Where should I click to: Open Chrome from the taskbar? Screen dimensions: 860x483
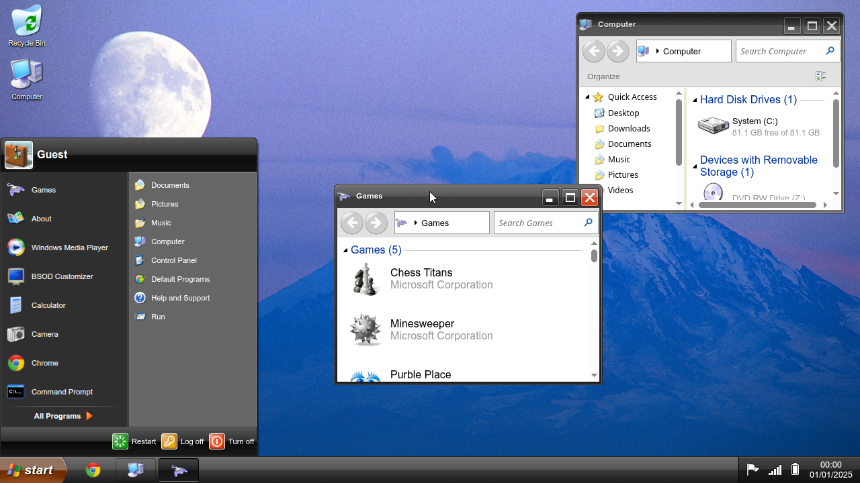coord(93,470)
